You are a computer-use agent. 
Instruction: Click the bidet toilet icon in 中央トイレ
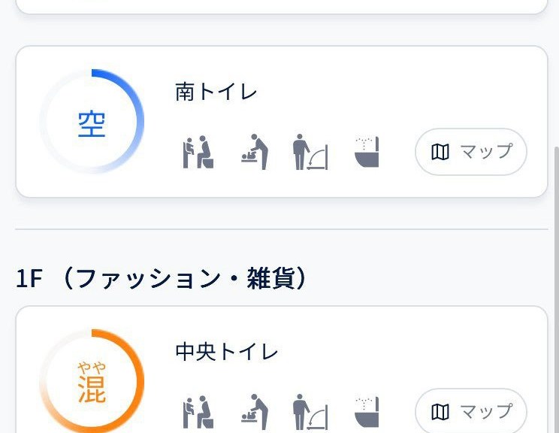pos(367,411)
